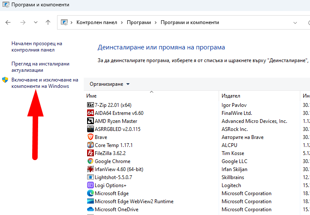Go forward with the right arrow
Screen dimensions: 310x215
pyautogui.click(x=23, y=22)
